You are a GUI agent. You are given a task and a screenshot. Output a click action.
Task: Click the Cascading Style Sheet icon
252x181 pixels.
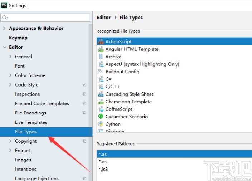point(101,94)
